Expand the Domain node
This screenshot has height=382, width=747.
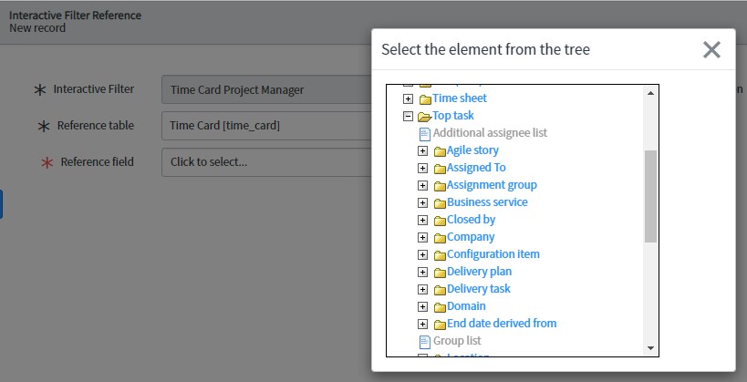[422, 306]
